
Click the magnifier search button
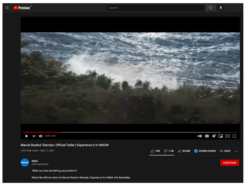(210, 8)
